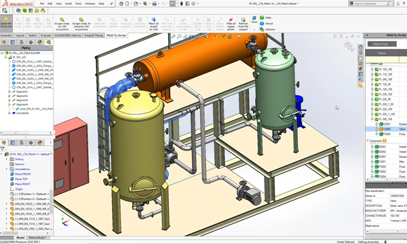Open the View menu
This screenshot has height=244, width=407.
58,3
